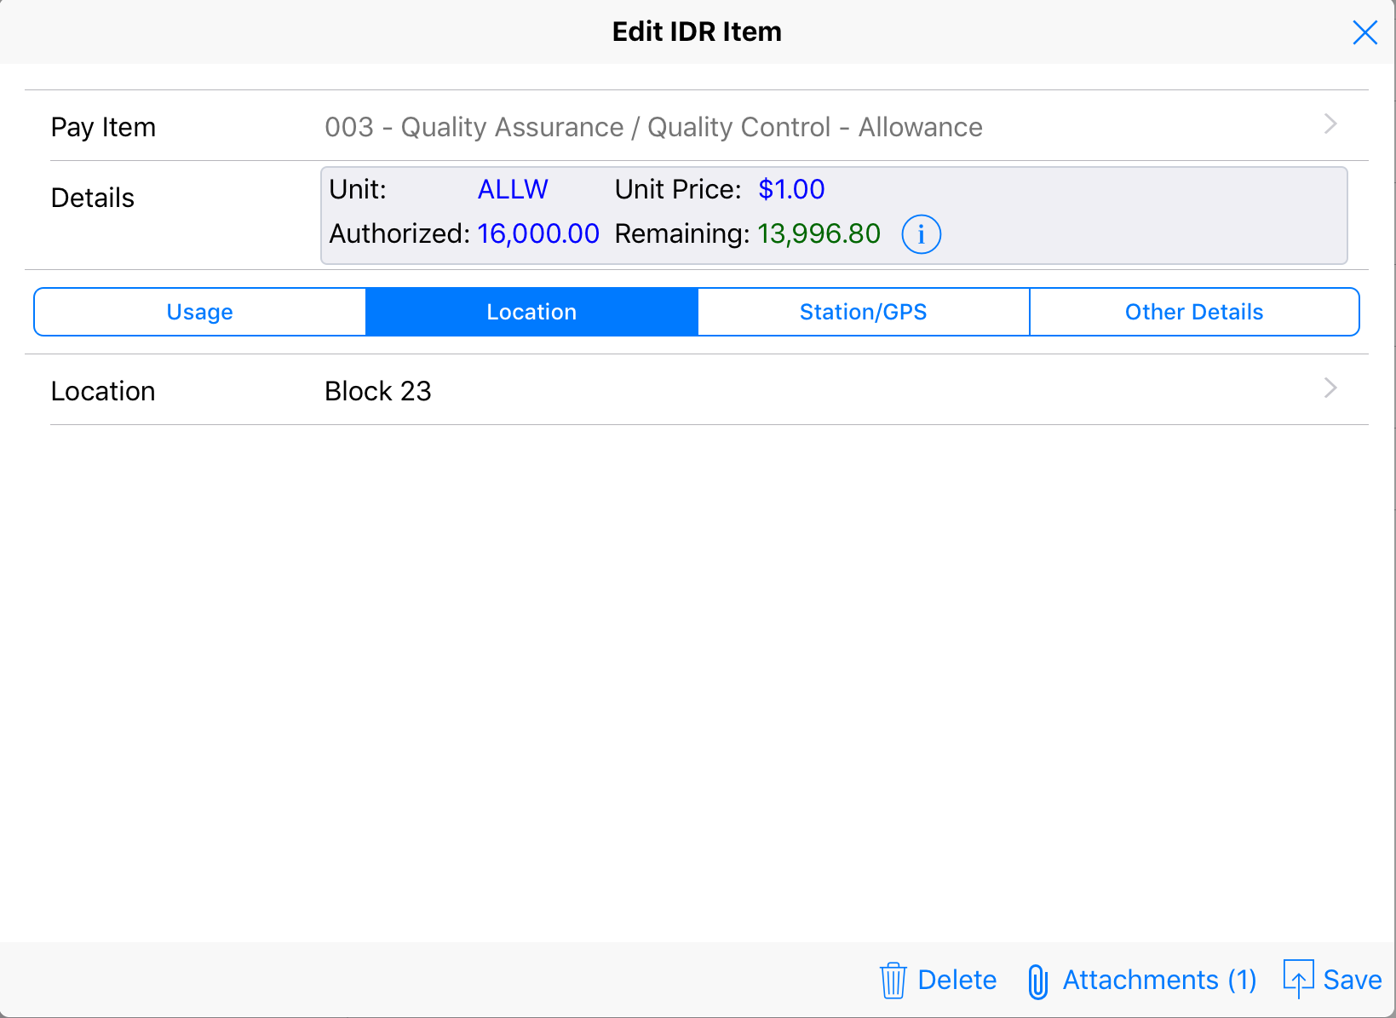Switch to the Usage tab

pyautogui.click(x=200, y=312)
